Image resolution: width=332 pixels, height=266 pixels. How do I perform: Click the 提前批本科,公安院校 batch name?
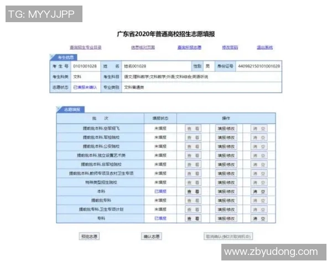pyautogui.click(x=101, y=146)
